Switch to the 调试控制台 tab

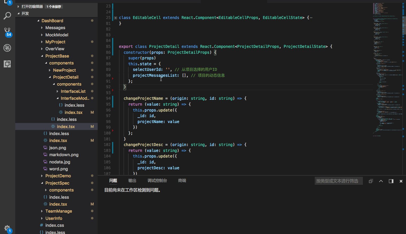[x=157, y=181]
